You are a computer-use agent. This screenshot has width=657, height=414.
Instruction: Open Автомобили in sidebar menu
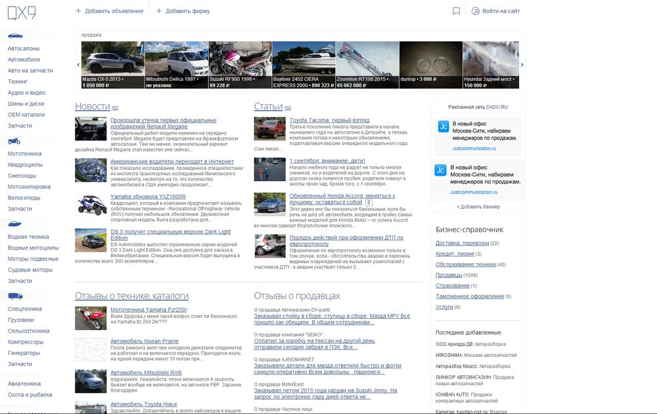24,60
